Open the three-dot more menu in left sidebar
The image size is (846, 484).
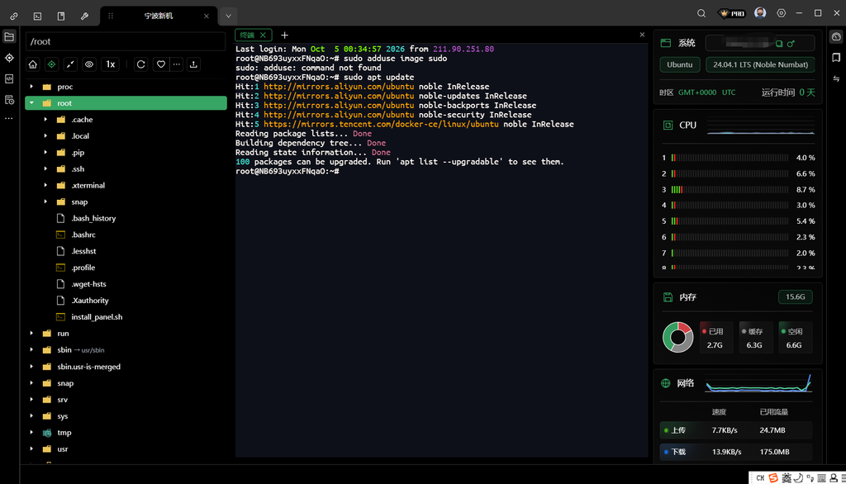[9, 118]
